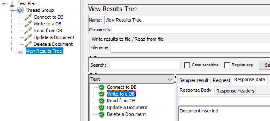Click the Connect to DB sampler pipette icon

(x=28, y=17)
